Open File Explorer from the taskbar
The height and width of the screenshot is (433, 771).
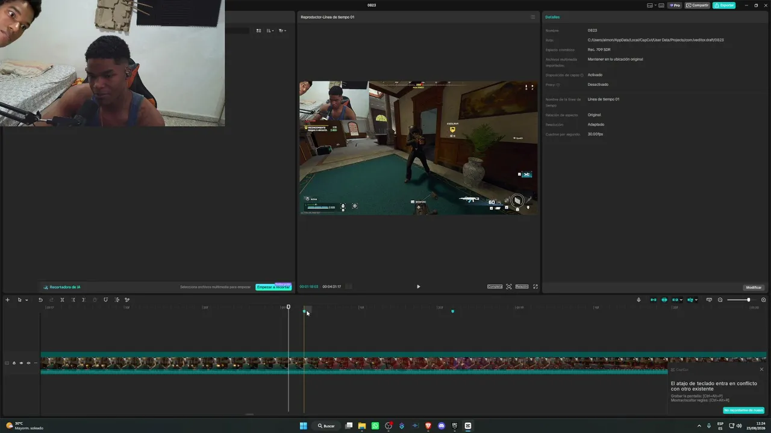coord(362,426)
